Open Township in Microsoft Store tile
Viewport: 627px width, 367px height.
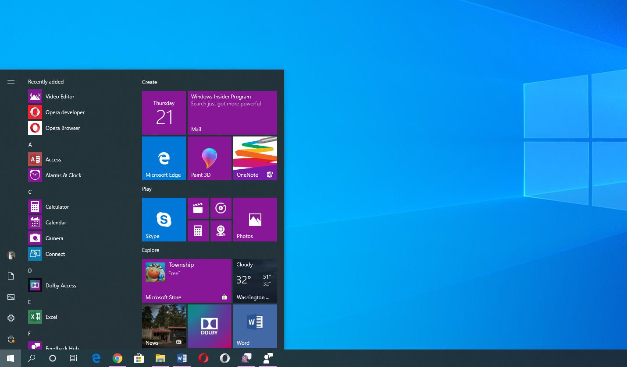click(x=186, y=280)
